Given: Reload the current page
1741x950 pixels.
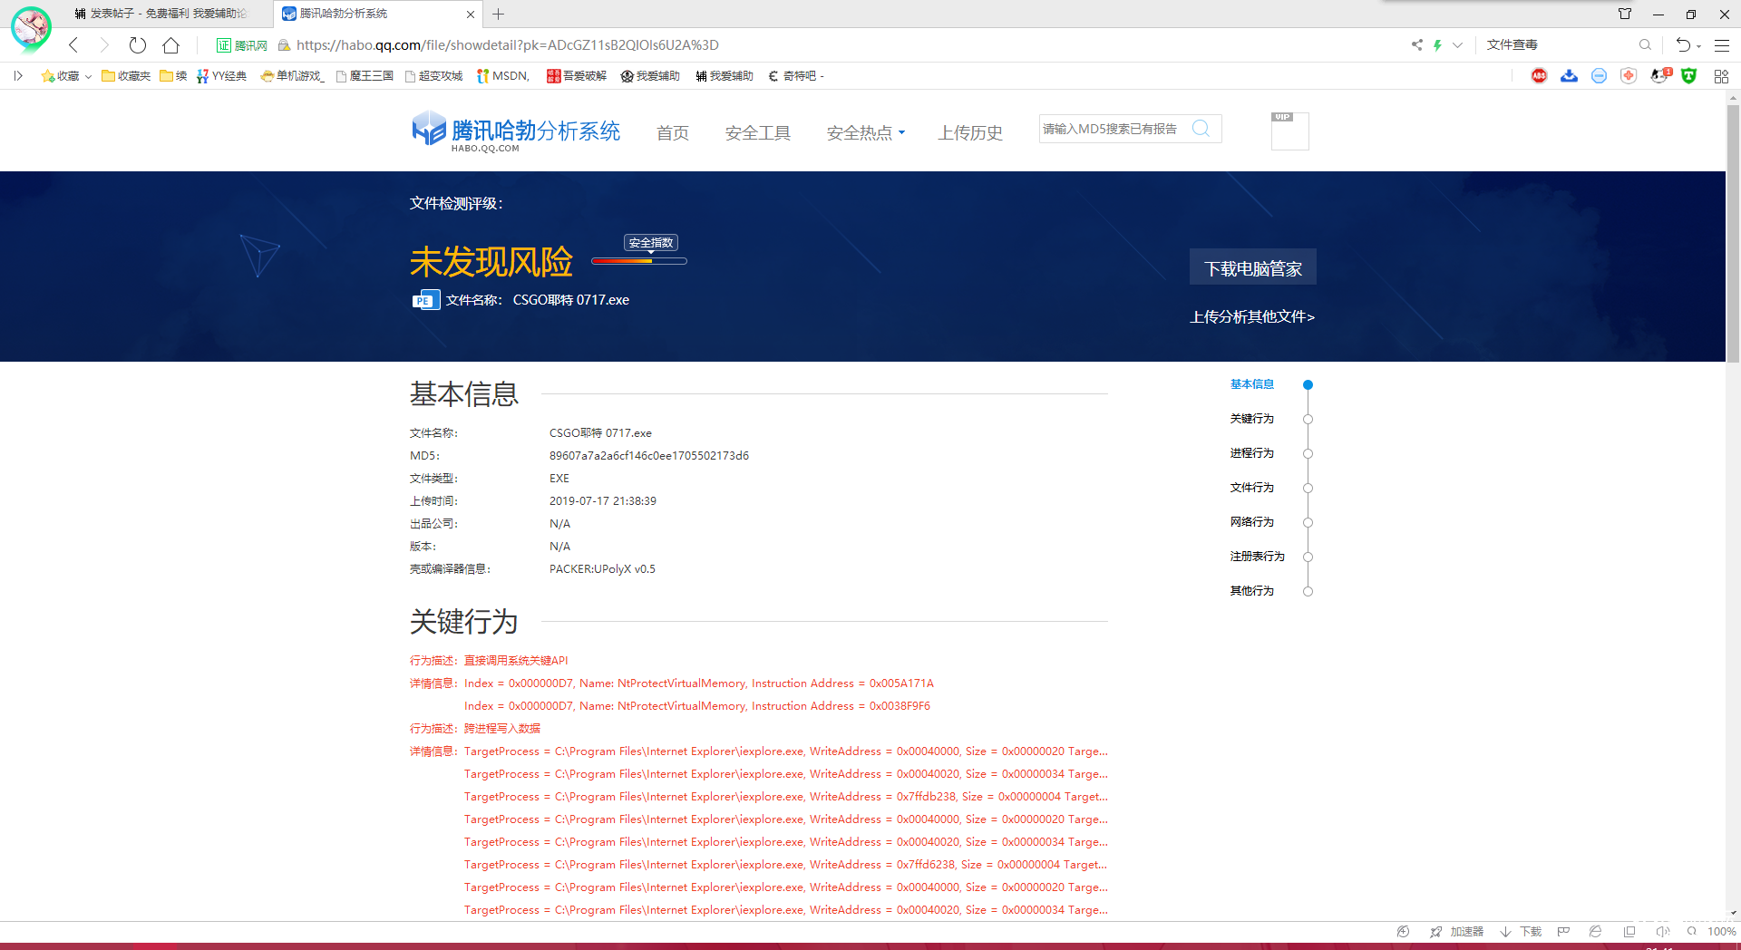Looking at the screenshot, I should coord(138,45).
